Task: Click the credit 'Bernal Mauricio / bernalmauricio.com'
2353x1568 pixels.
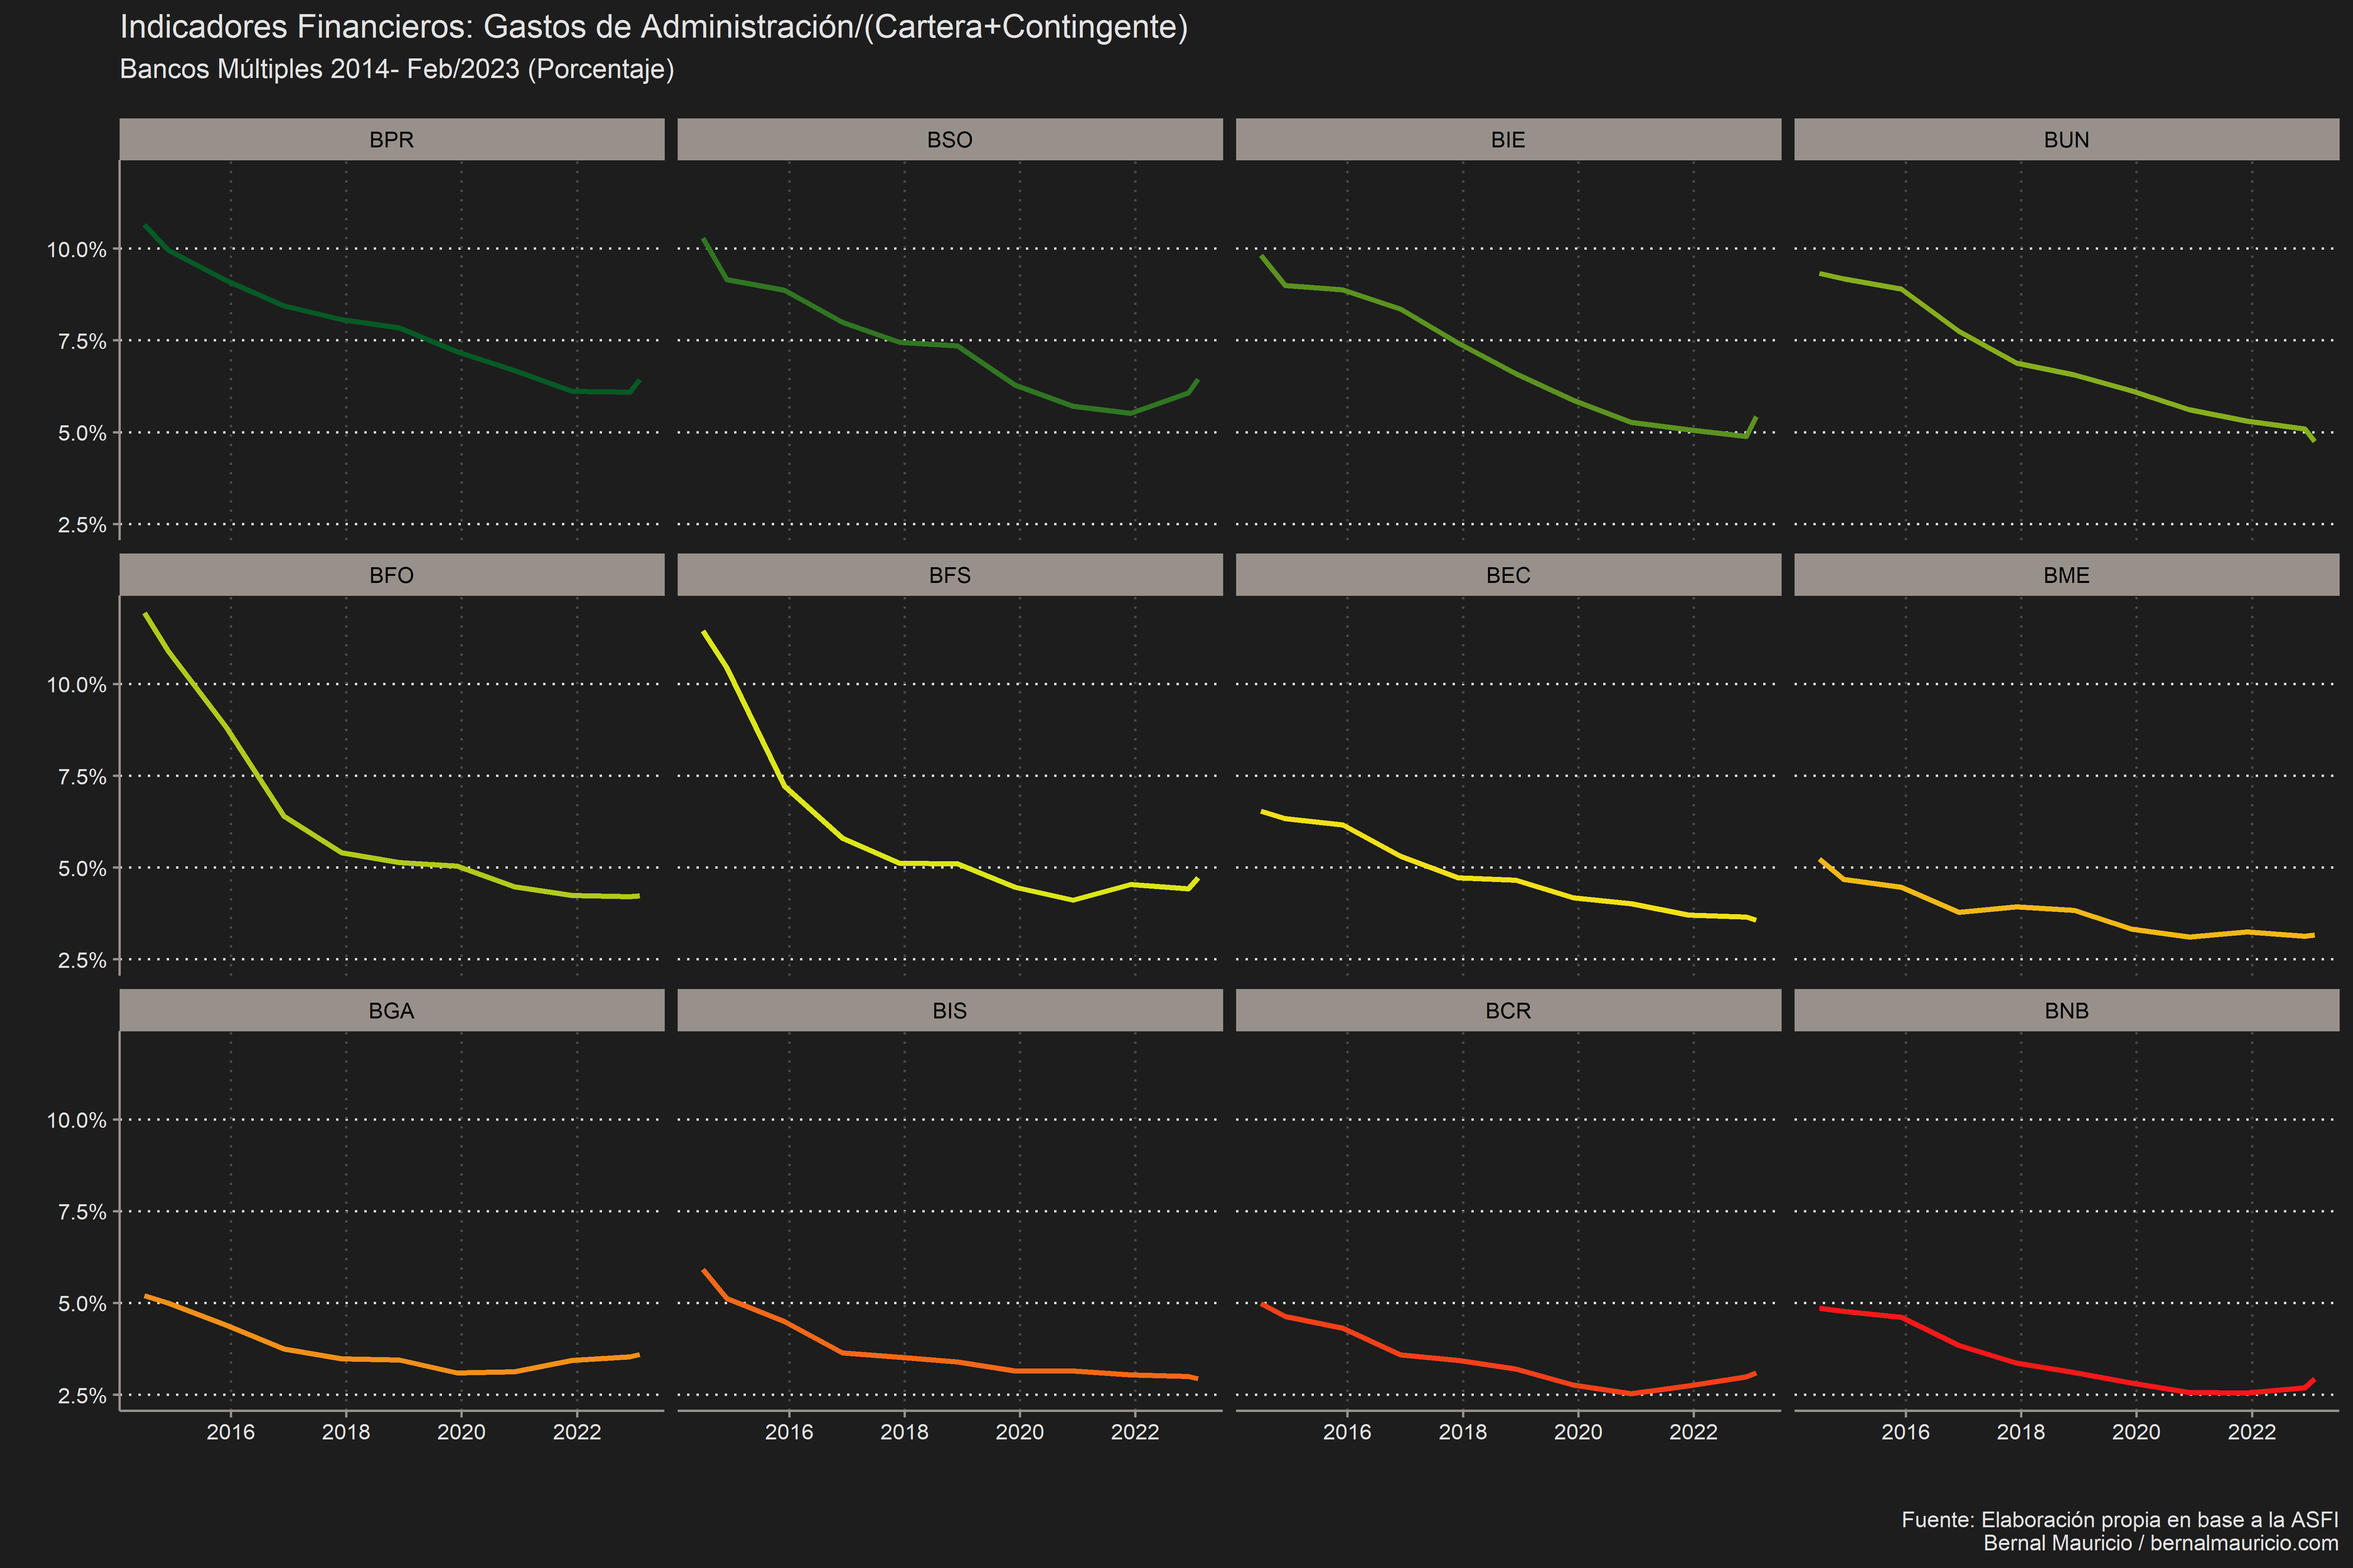Action: click(x=2161, y=1543)
